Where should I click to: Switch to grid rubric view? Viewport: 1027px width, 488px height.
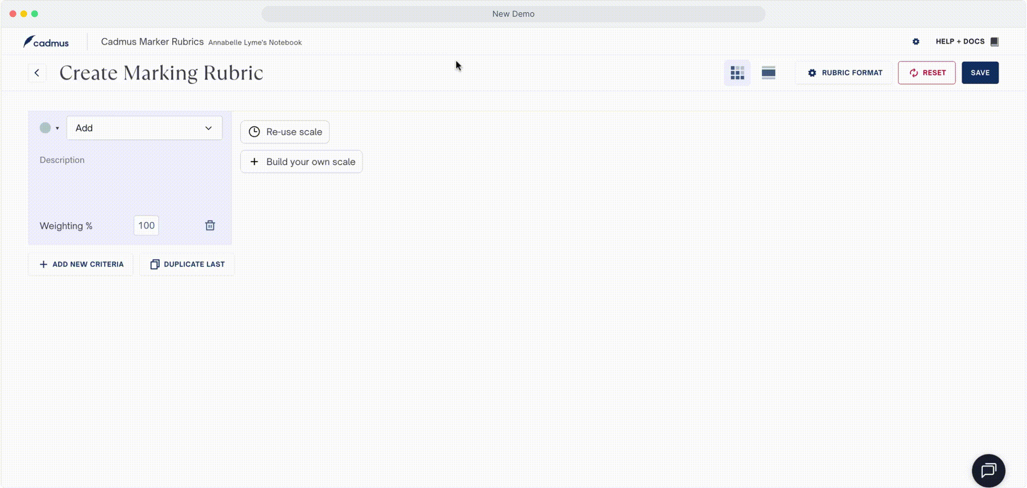tap(737, 73)
